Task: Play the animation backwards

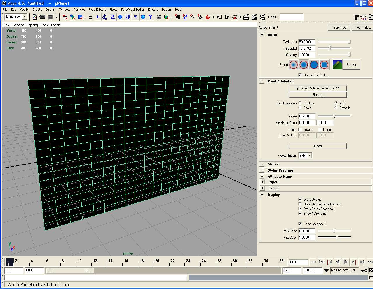Action: point(337,262)
